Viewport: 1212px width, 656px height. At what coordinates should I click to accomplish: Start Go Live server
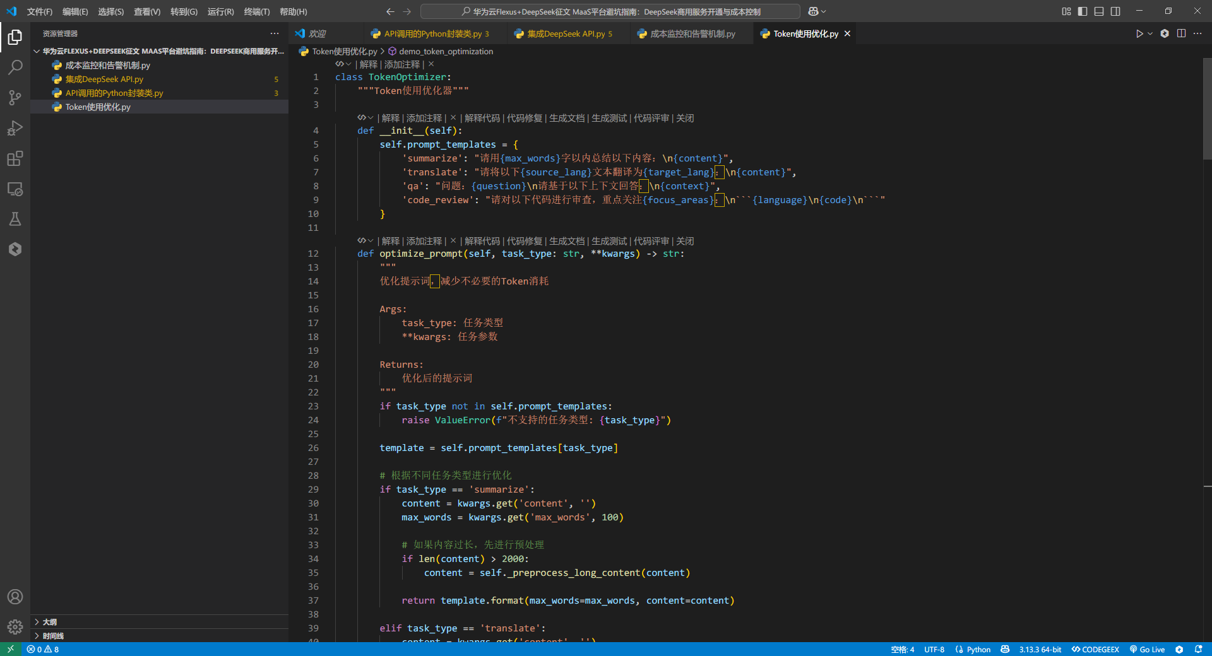coord(1147,649)
